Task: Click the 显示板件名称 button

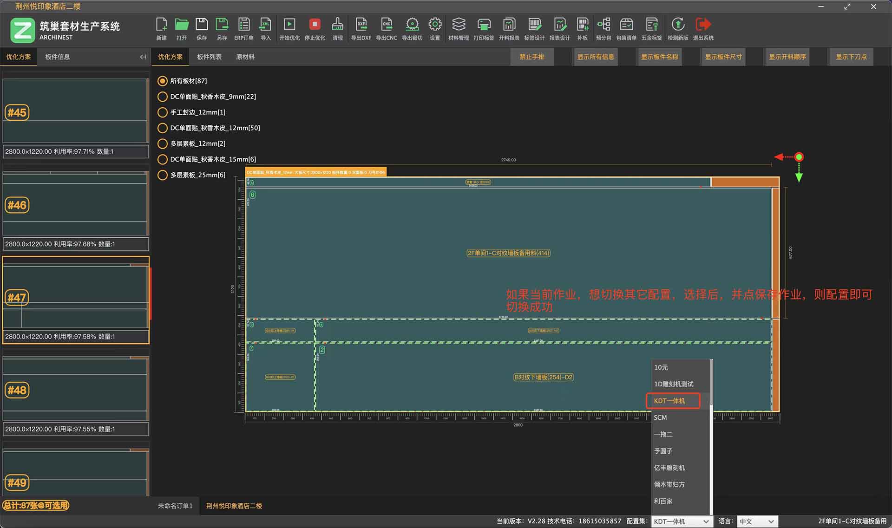Action: (659, 57)
